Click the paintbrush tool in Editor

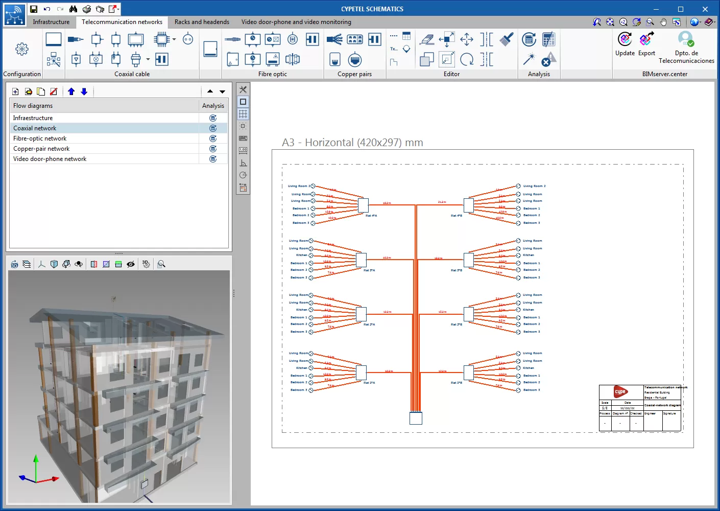(x=506, y=39)
